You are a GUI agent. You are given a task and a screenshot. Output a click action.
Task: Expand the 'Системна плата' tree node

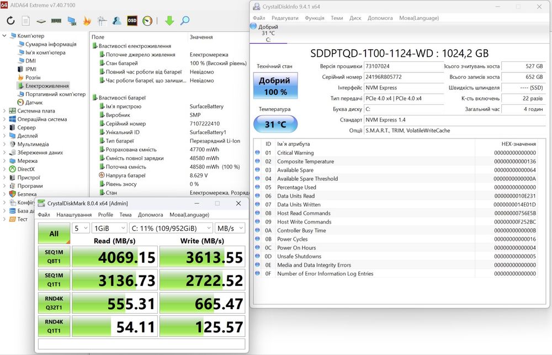(4, 110)
